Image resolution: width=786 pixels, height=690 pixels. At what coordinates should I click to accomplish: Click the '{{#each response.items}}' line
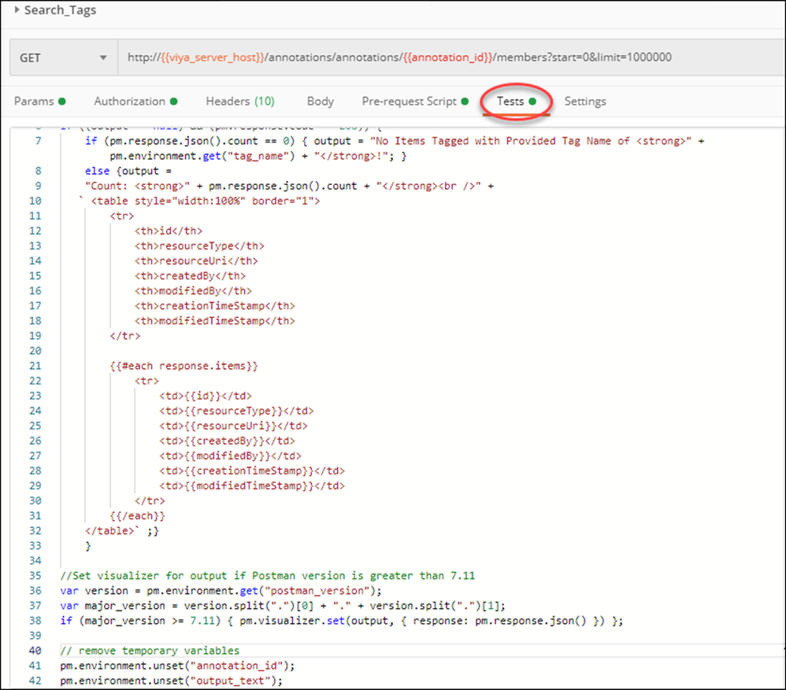point(184,366)
